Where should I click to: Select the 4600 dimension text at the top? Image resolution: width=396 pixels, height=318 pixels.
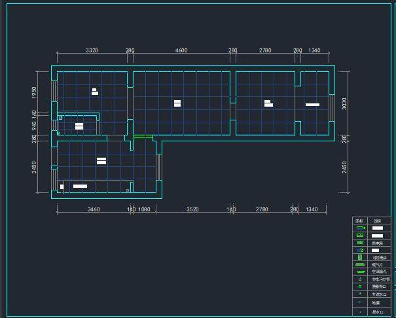[181, 50]
